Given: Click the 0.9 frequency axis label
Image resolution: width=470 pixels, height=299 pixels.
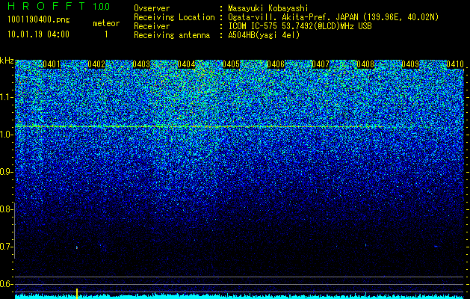Looking at the screenshot, I should click(x=6, y=172).
